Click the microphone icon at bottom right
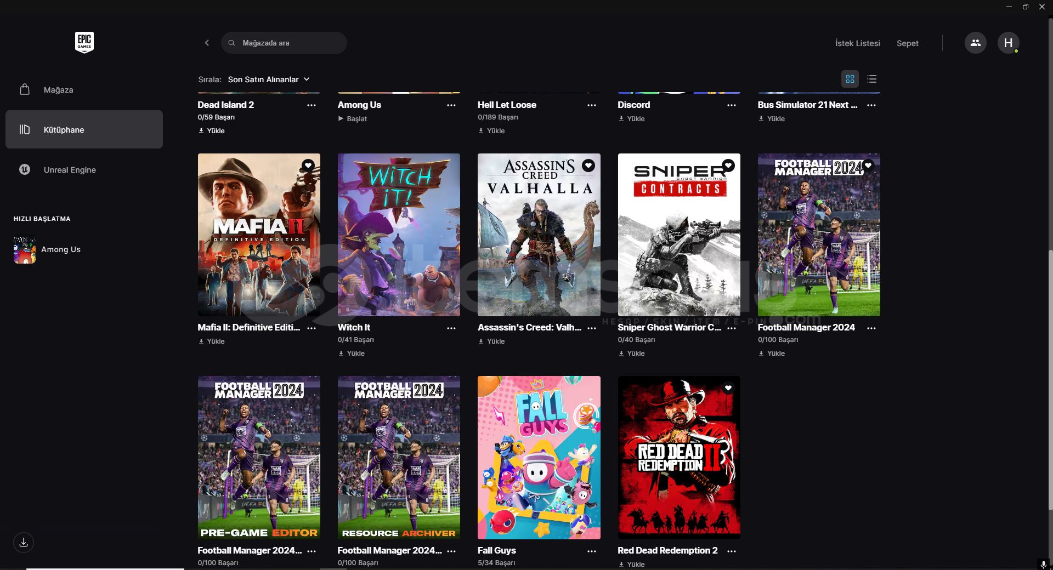Viewport: 1053px width, 570px height. [x=1043, y=564]
